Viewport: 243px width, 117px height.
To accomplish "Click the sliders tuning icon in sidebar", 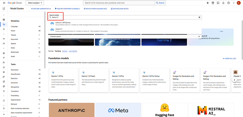I will click(4, 91).
